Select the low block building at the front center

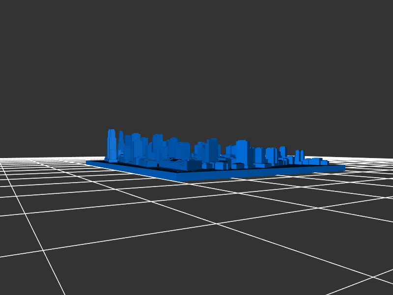click(x=193, y=165)
